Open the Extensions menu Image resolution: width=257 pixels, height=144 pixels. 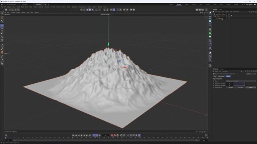click(74, 7)
